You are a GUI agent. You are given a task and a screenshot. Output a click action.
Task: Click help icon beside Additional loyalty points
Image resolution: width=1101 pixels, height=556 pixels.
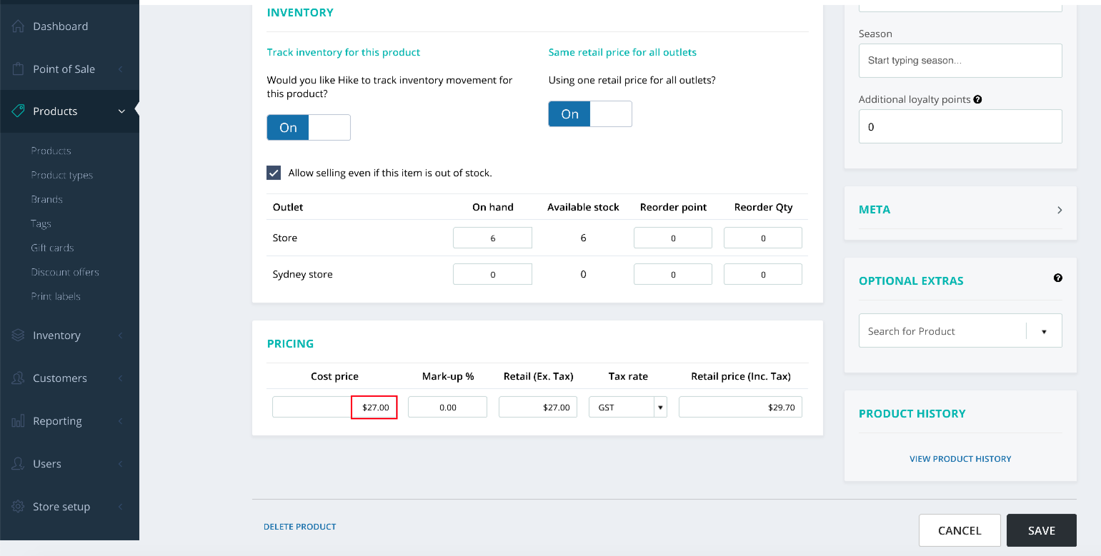977,100
